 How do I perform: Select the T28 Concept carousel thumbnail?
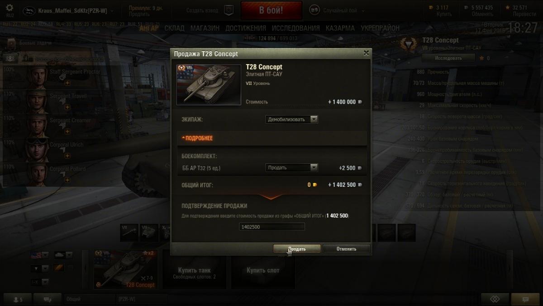(126, 269)
